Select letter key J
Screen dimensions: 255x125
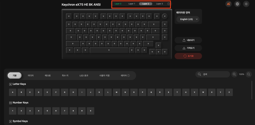point(91,92)
